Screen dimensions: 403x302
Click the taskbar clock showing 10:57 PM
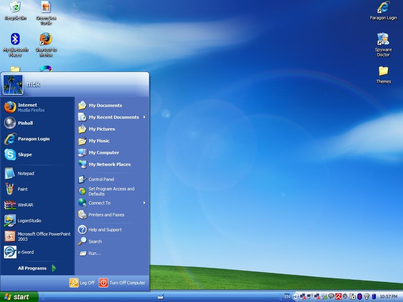coord(389,296)
